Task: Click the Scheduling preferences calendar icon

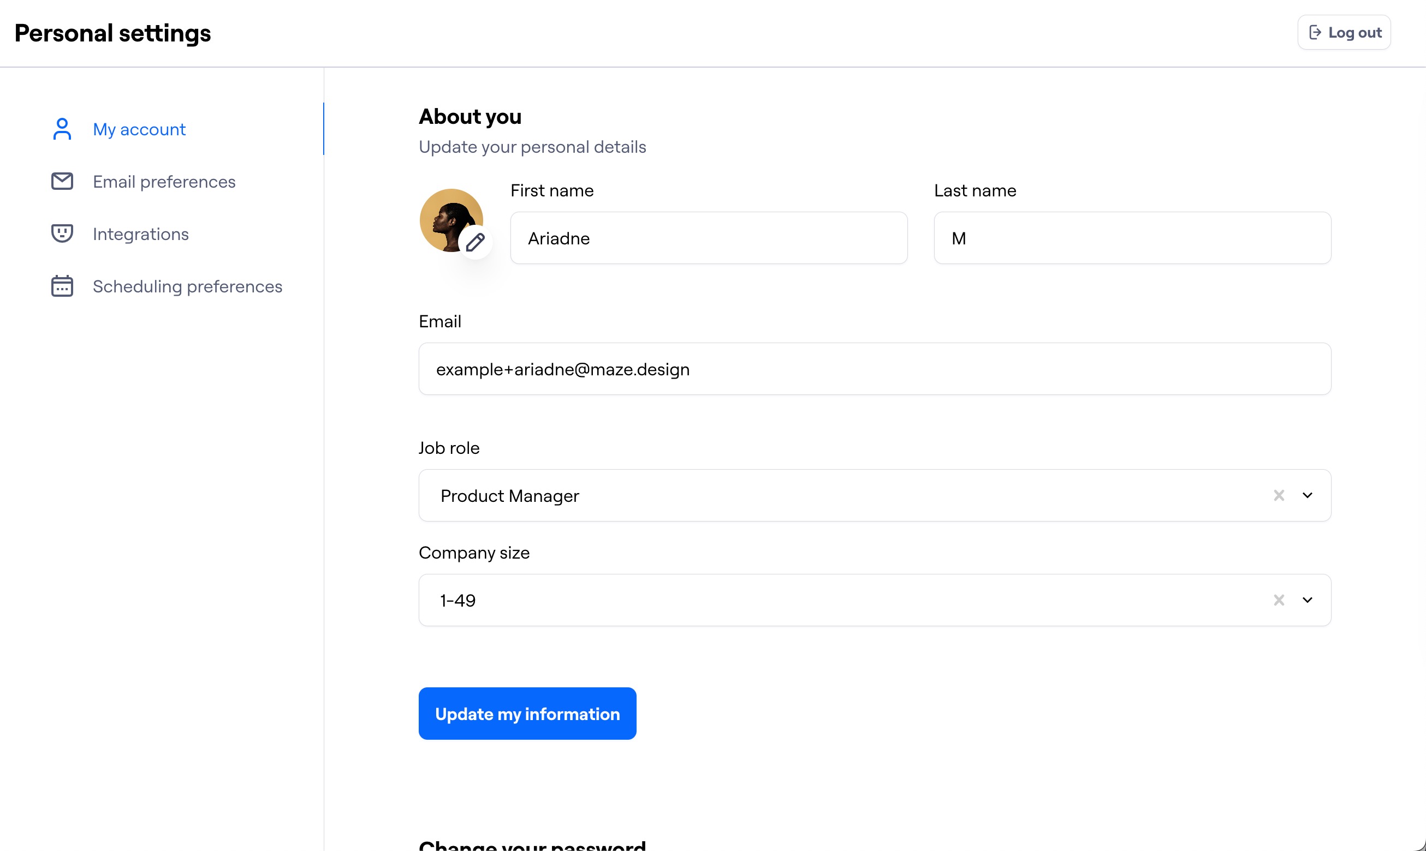Action: [x=62, y=286]
